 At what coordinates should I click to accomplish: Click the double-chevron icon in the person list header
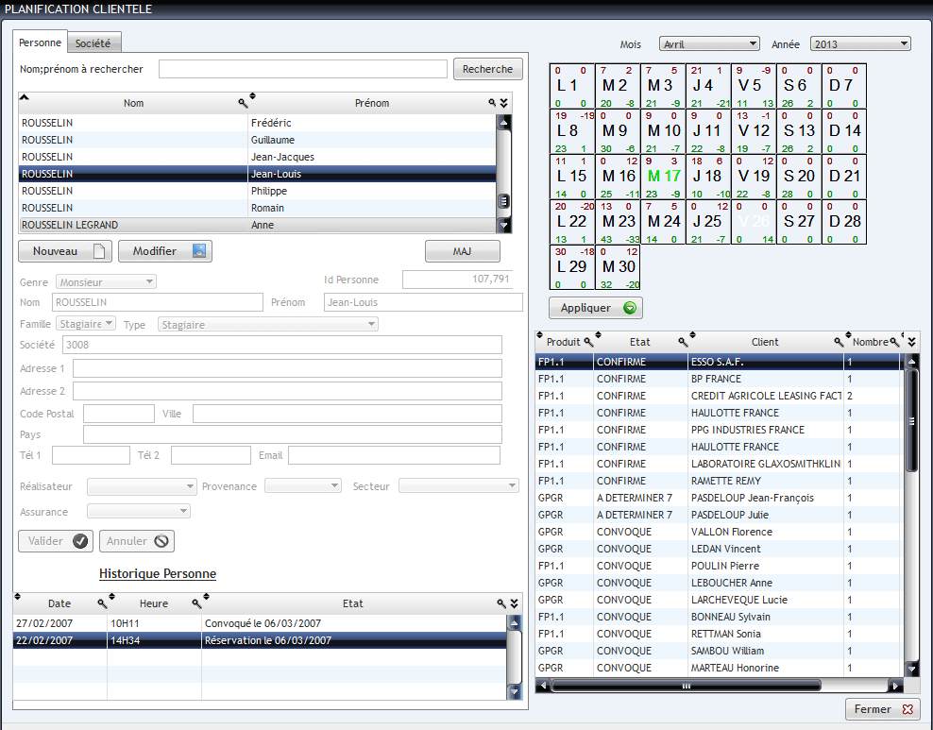click(x=504, y=103)
